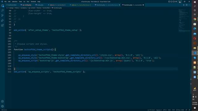Screen dimensions: 198x111
Task: Toggle the primary sidebar layout icon
Action: [169, 2]
